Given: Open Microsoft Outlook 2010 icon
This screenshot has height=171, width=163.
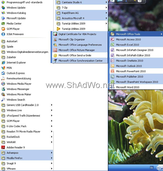Looking at the screenshot, I should pyautogui.click(x=113, y=66).
